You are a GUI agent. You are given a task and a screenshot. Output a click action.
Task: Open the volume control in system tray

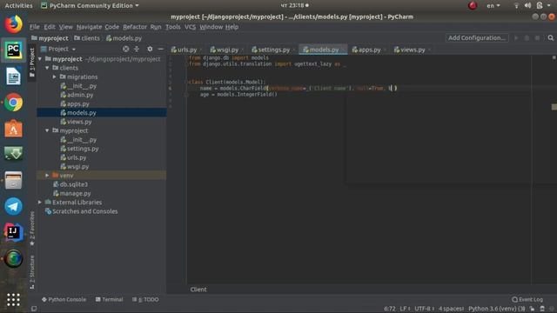coord(528,6)
